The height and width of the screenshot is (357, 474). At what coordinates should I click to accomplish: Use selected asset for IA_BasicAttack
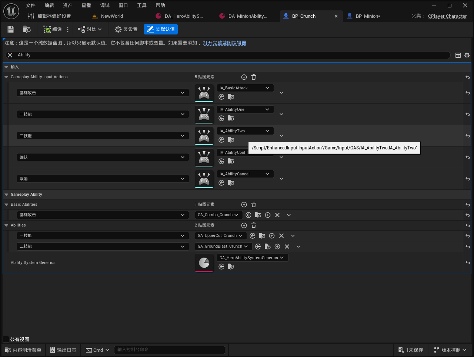pos(221,97)
